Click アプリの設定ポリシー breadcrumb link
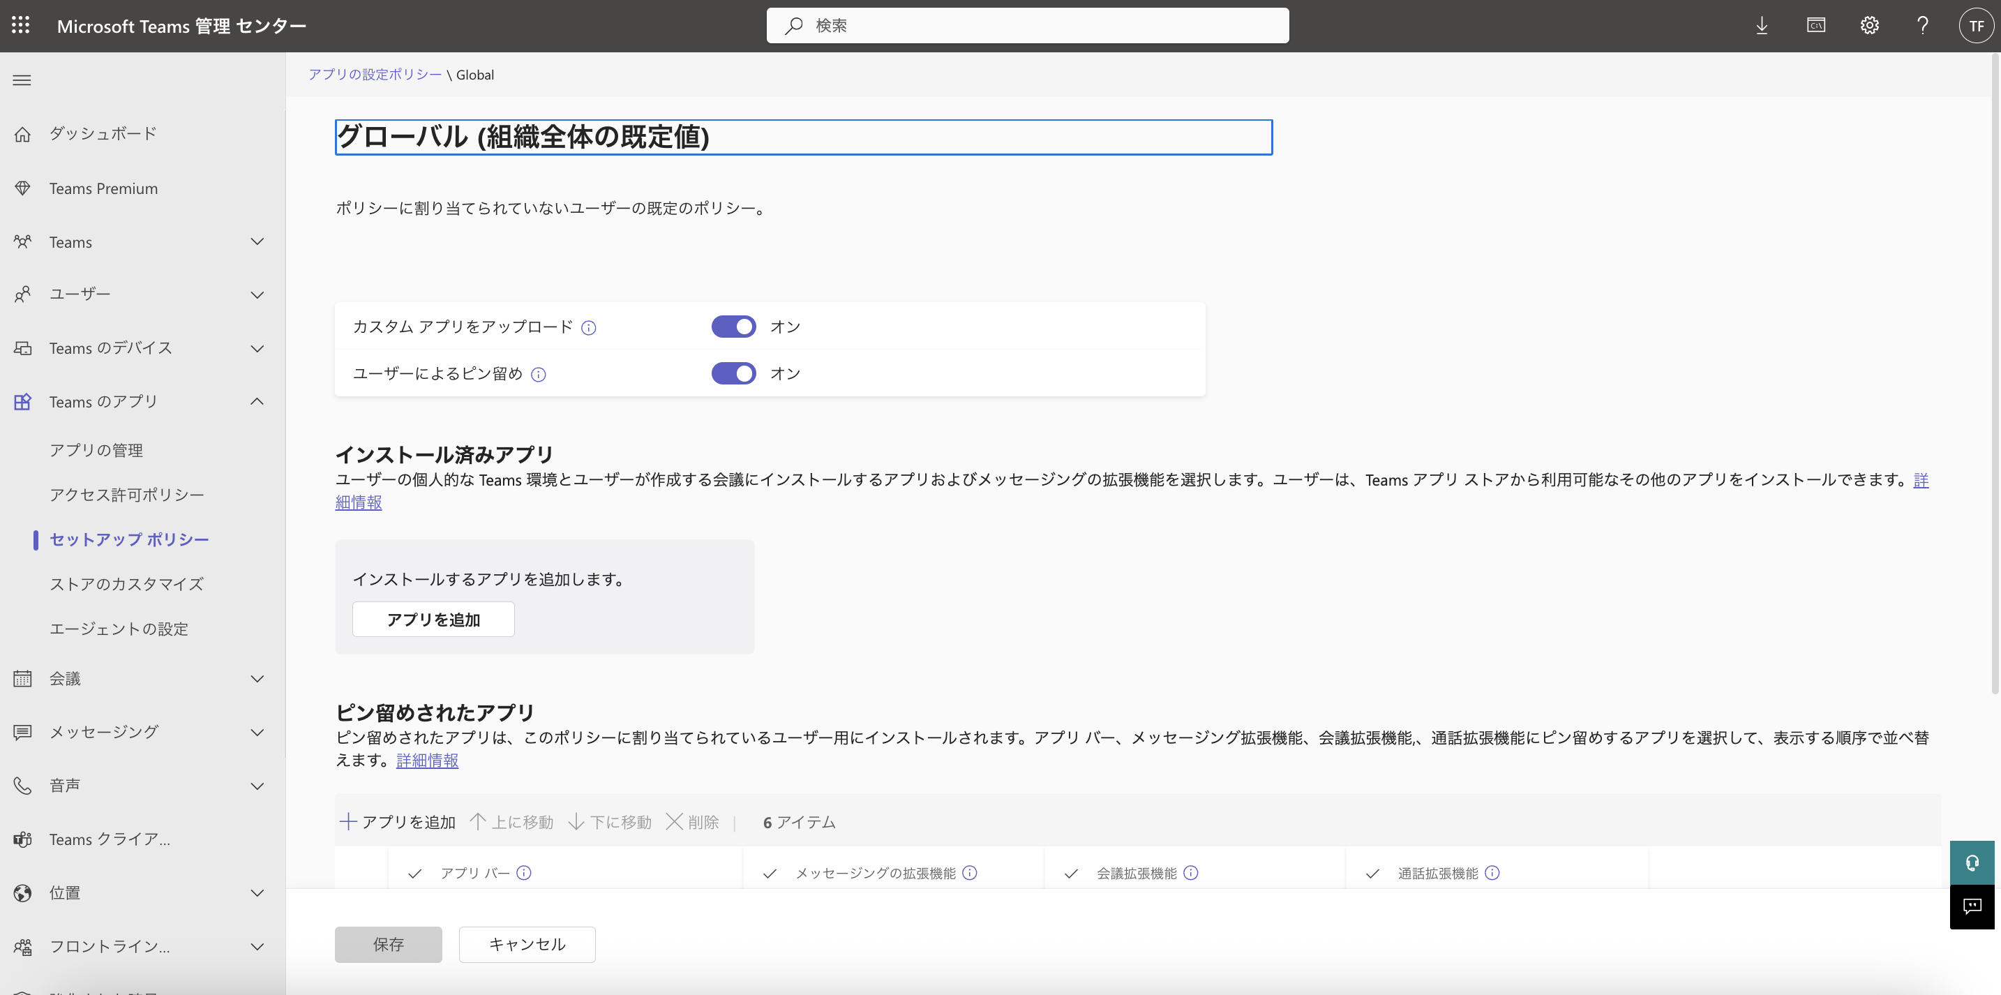2001x995 pixels. pos(375,75)
